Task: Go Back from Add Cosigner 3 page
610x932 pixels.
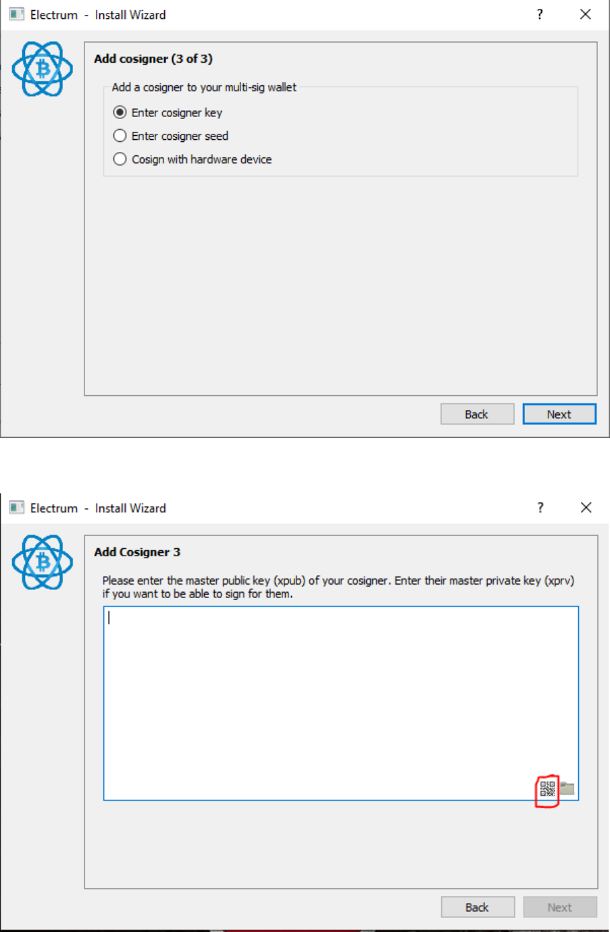Action: [477, 907]
